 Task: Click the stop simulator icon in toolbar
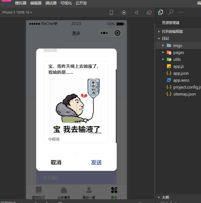tap(124, 13)
